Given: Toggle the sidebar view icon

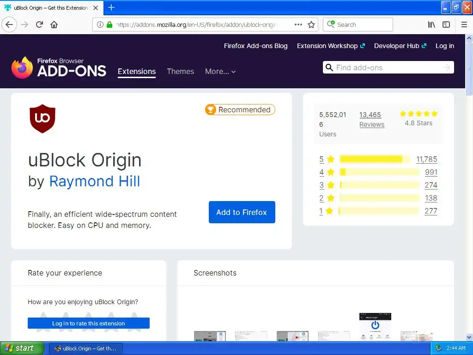Looking at the screenshot, I should (446, 24).
